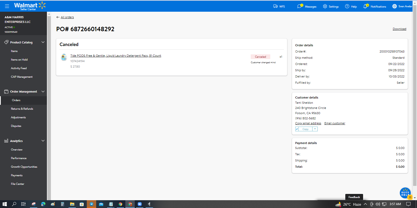Open Mail app from the taskbar
Image resolution: width=417 pixels, height=208 pixels.
point(101,204)
